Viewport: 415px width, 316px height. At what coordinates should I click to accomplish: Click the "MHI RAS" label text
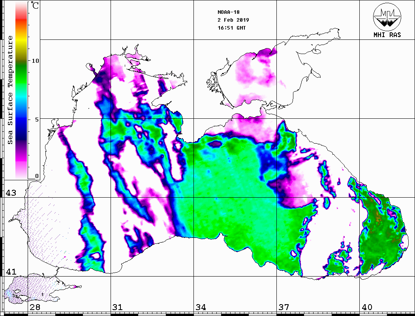click(x=387, y=35)
